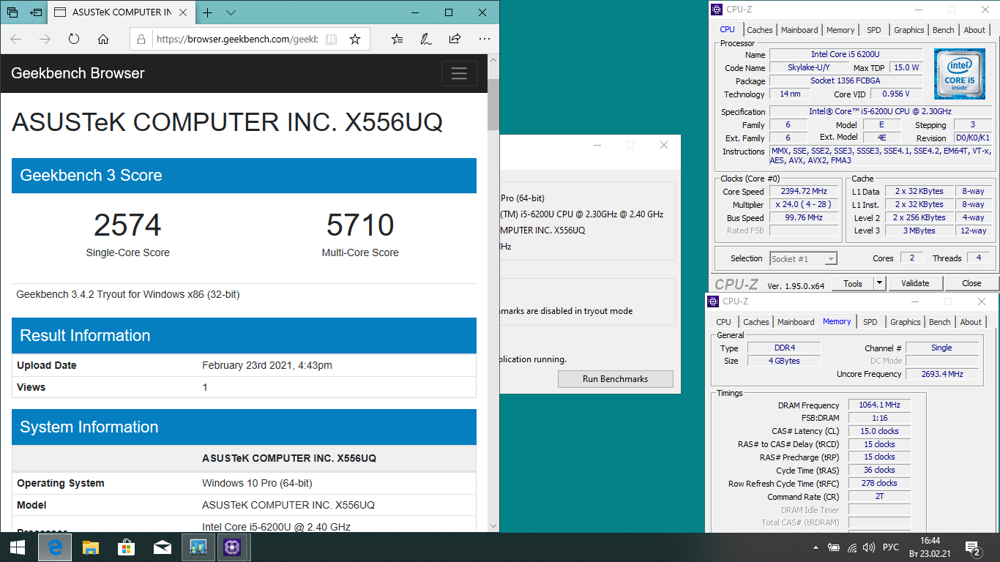
Task: Select CPU tab in lower CPU-Z window
Action: [723, 322]
